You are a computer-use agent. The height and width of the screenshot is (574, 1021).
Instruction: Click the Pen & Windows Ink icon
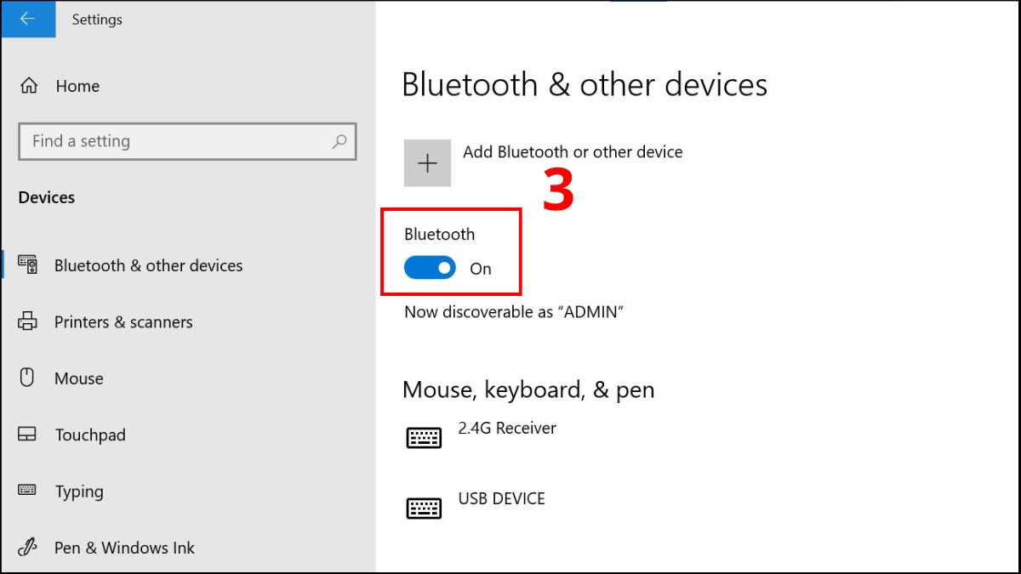click(x=28, y=548)
